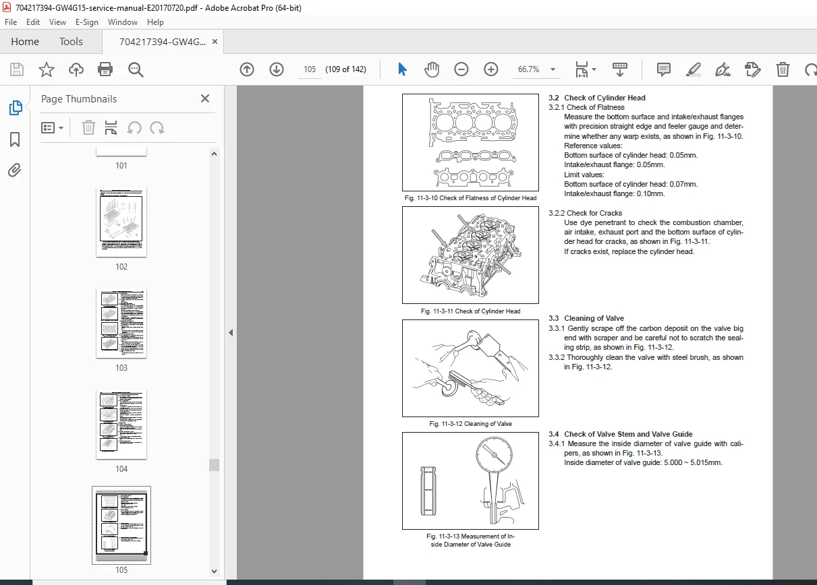Select the page 104 thumbnail
817x585 pixels.
click(x=121, y=425)
